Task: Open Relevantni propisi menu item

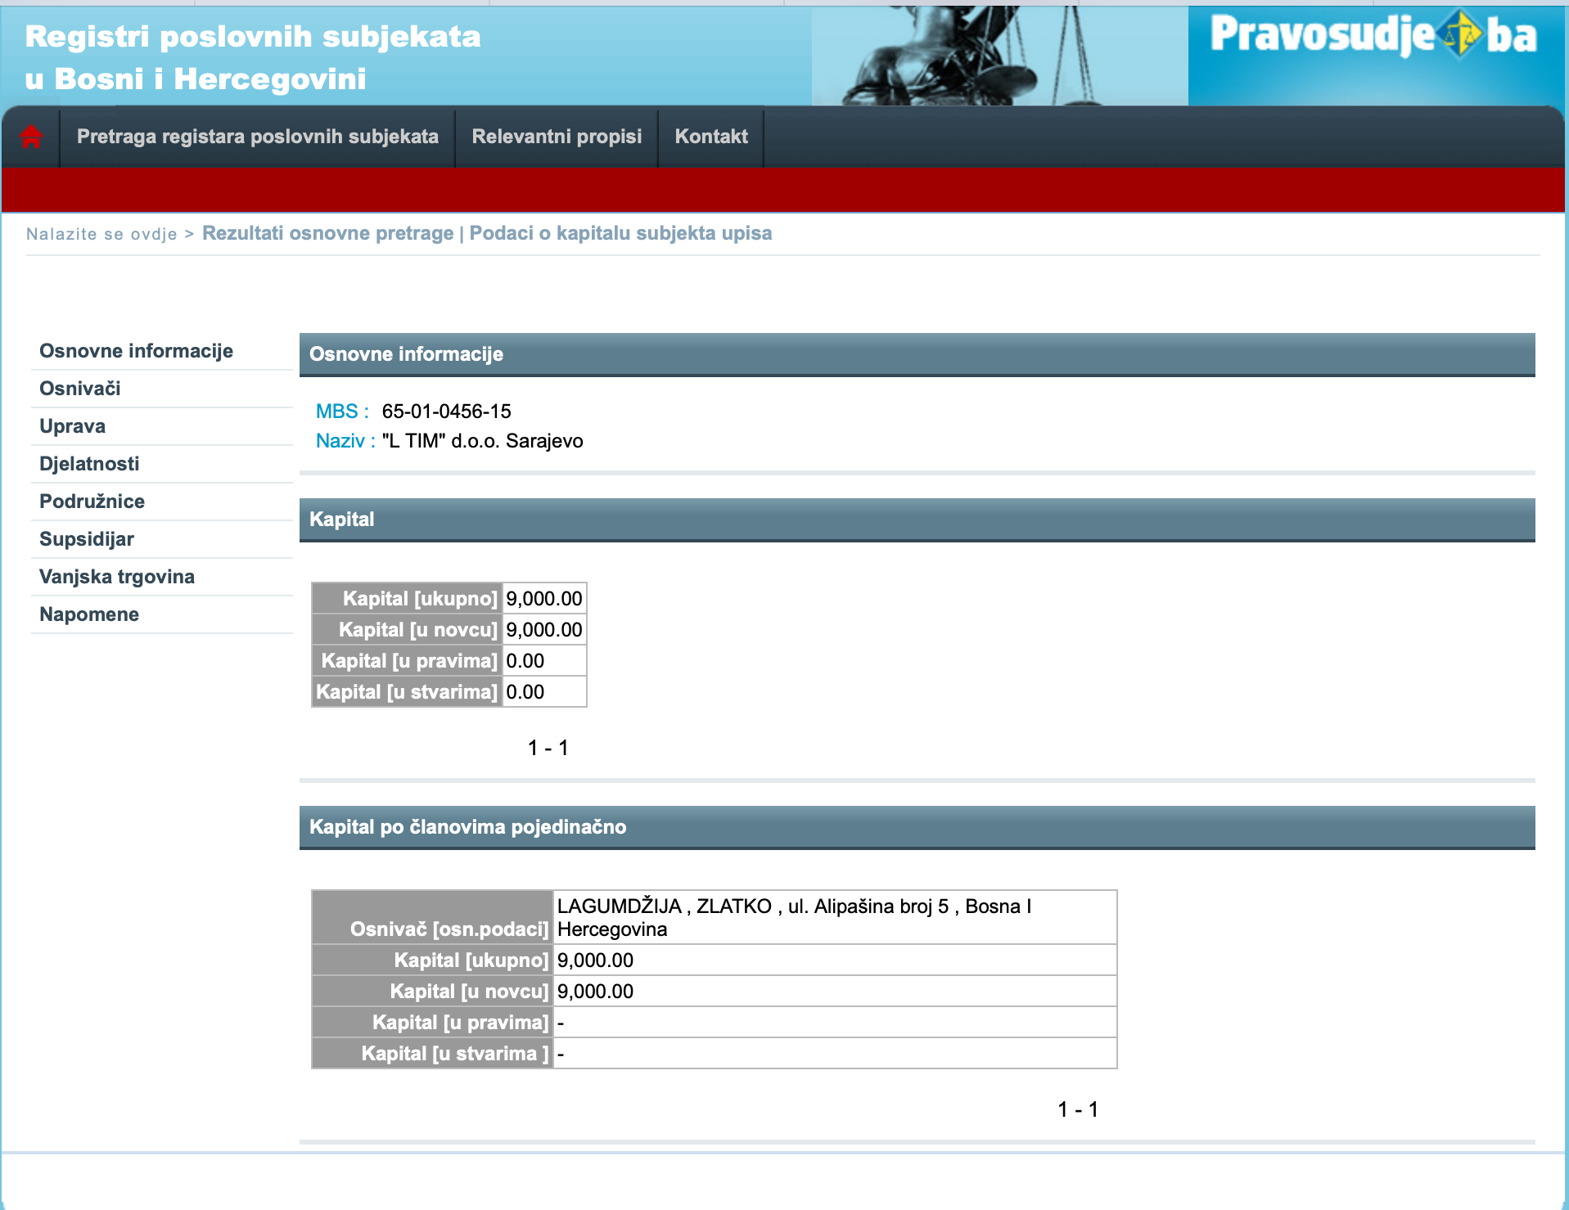Action: (557, 137)
